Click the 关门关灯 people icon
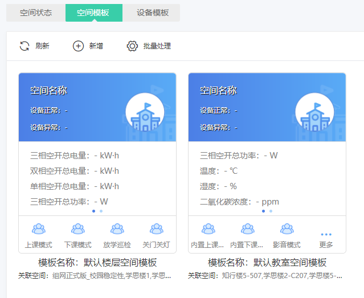Image resolution: width=364 pixels, height=298 pixels. pyautogui.click(x=157, y=229)
